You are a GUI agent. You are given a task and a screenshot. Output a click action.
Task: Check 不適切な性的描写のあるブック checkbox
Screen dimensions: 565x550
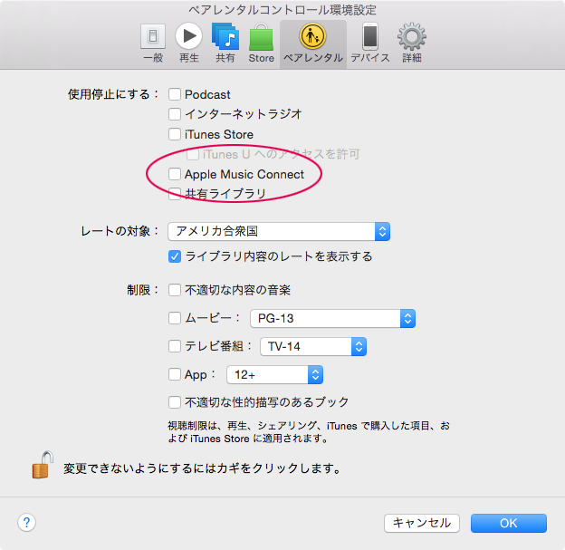[175, 402]
